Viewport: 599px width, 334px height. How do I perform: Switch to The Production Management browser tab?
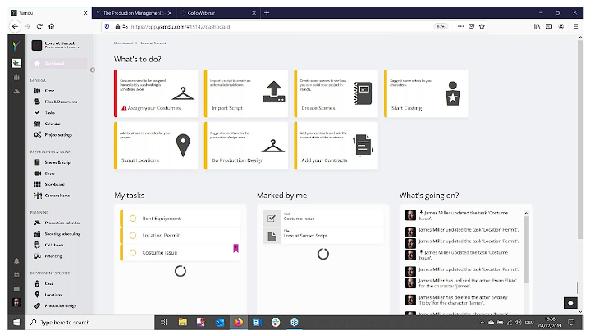[x=133, y=13]
